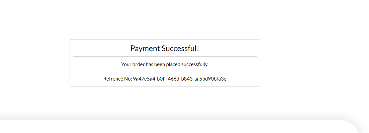The height and width of the screenshot is (133, 369).
Task: Click the "Your order has been placed successfully" message
Action: click(165, 64)
